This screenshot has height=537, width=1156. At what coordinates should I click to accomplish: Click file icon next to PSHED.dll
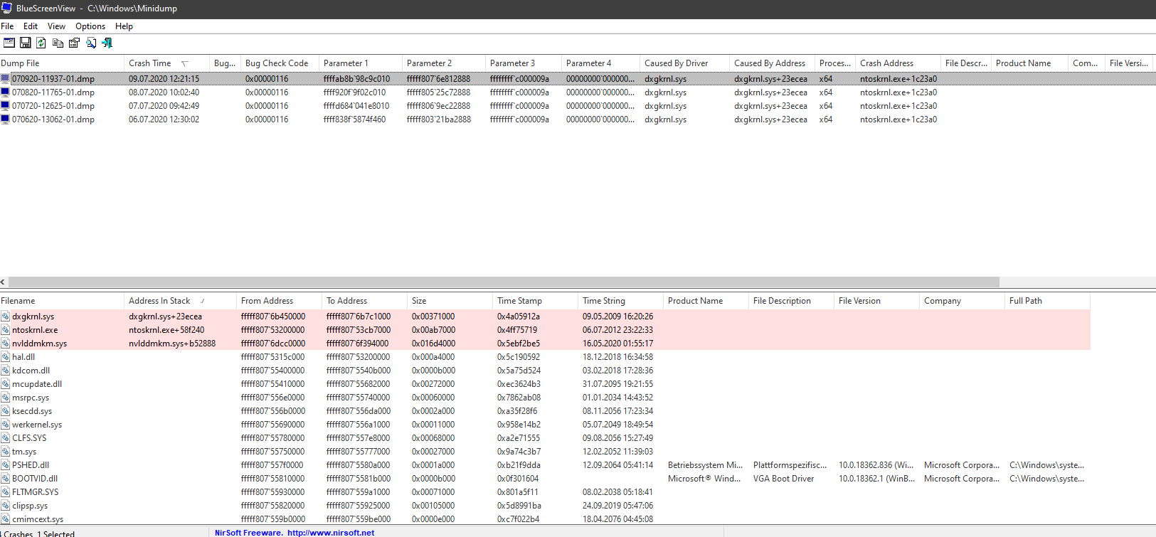(5, 465)
